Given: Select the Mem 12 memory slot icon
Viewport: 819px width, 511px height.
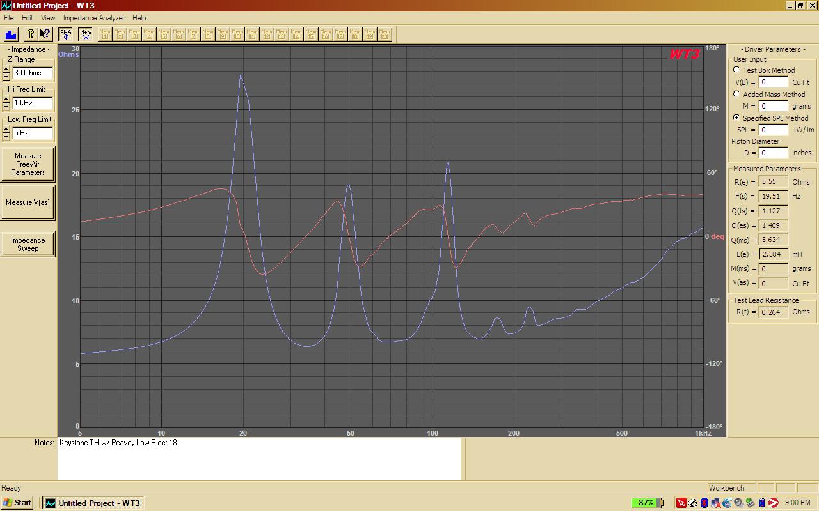Looking at the screenshot, I should tap(267, 34).
